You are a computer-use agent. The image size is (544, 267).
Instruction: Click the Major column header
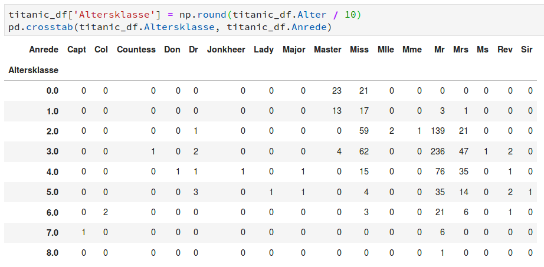[x=294, y=50]
